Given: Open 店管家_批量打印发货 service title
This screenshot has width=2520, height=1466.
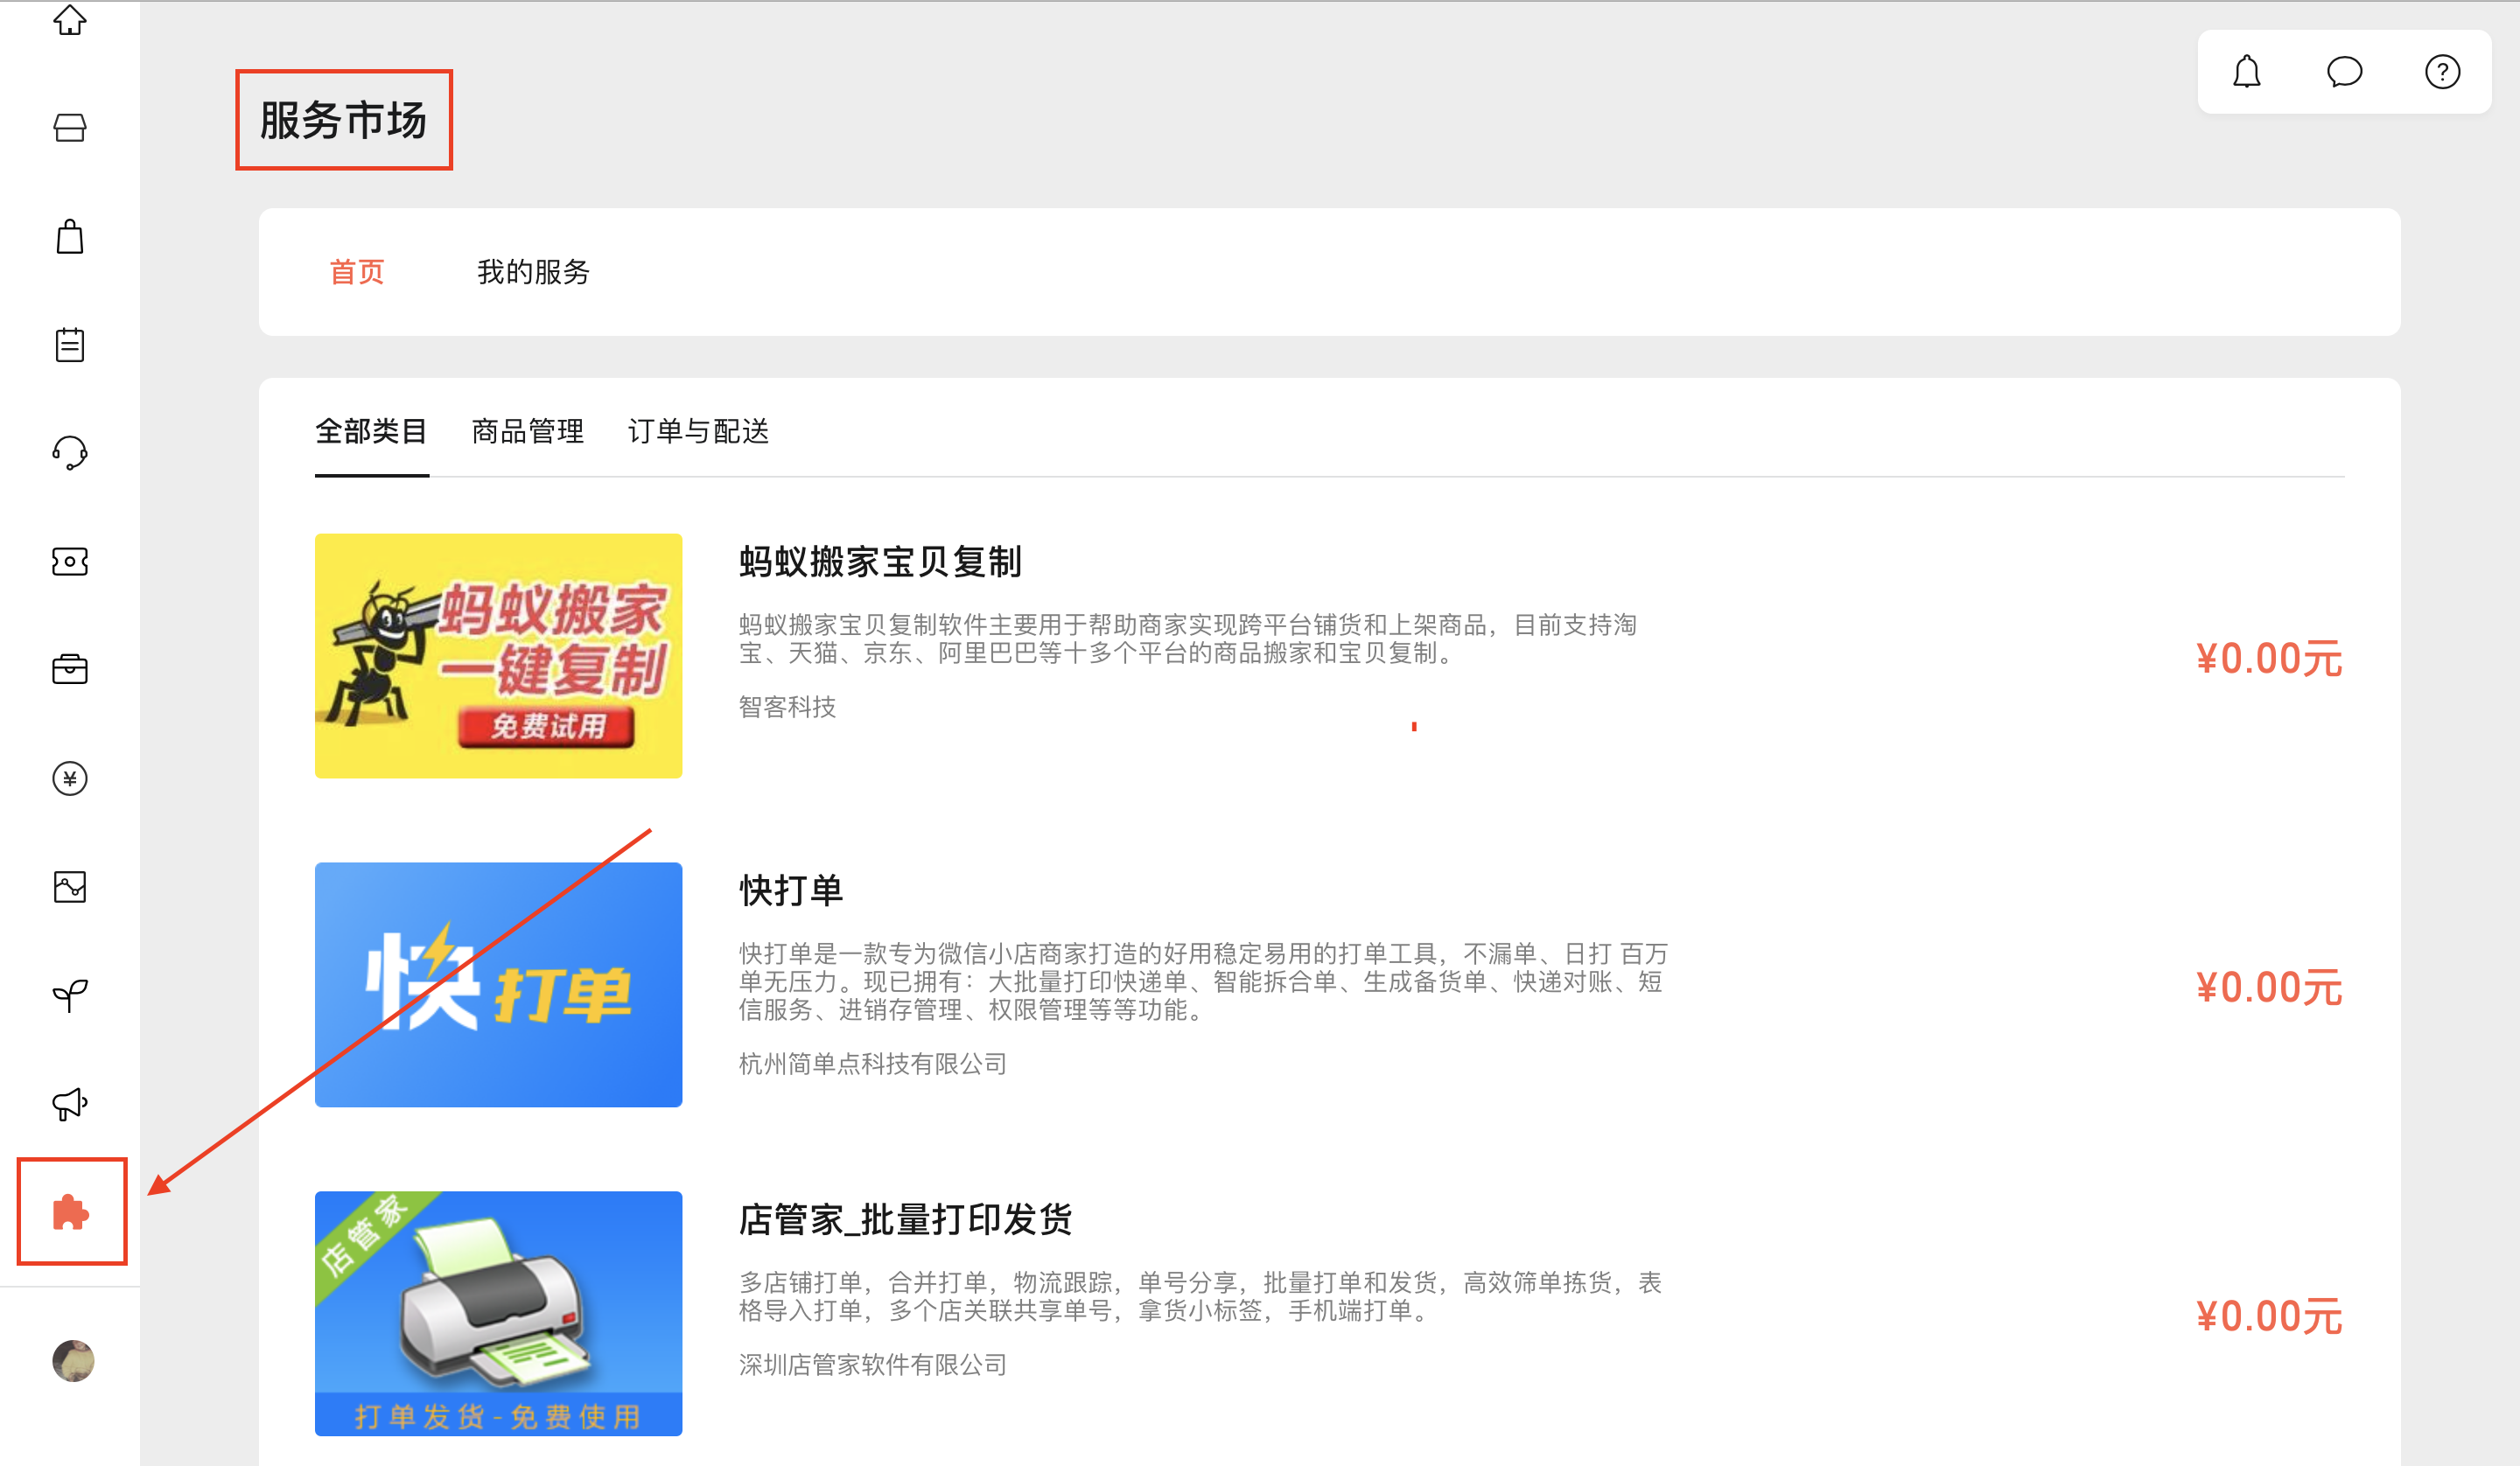Looking at the screenshot, I should click(905, 1220).
